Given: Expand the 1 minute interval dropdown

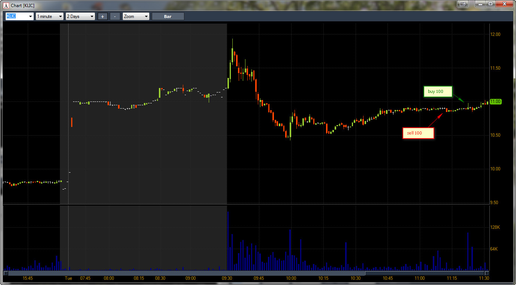Looking at the screenshot, I should tap(49, 16).
